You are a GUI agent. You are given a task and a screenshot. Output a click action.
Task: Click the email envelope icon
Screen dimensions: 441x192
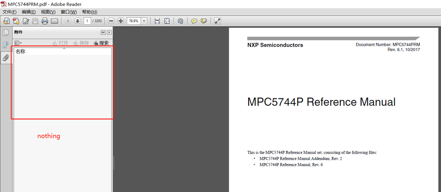54,21
